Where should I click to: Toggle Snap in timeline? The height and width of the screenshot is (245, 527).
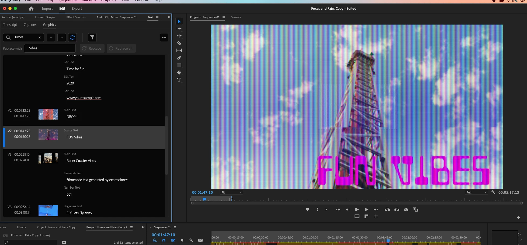(x=164, y=240)
